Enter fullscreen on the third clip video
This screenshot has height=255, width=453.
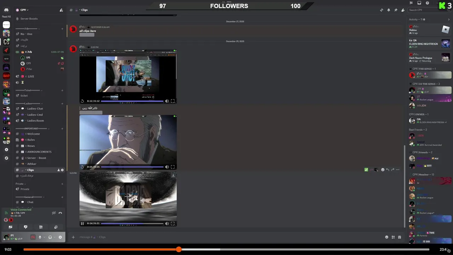click(x=173, y=223)
